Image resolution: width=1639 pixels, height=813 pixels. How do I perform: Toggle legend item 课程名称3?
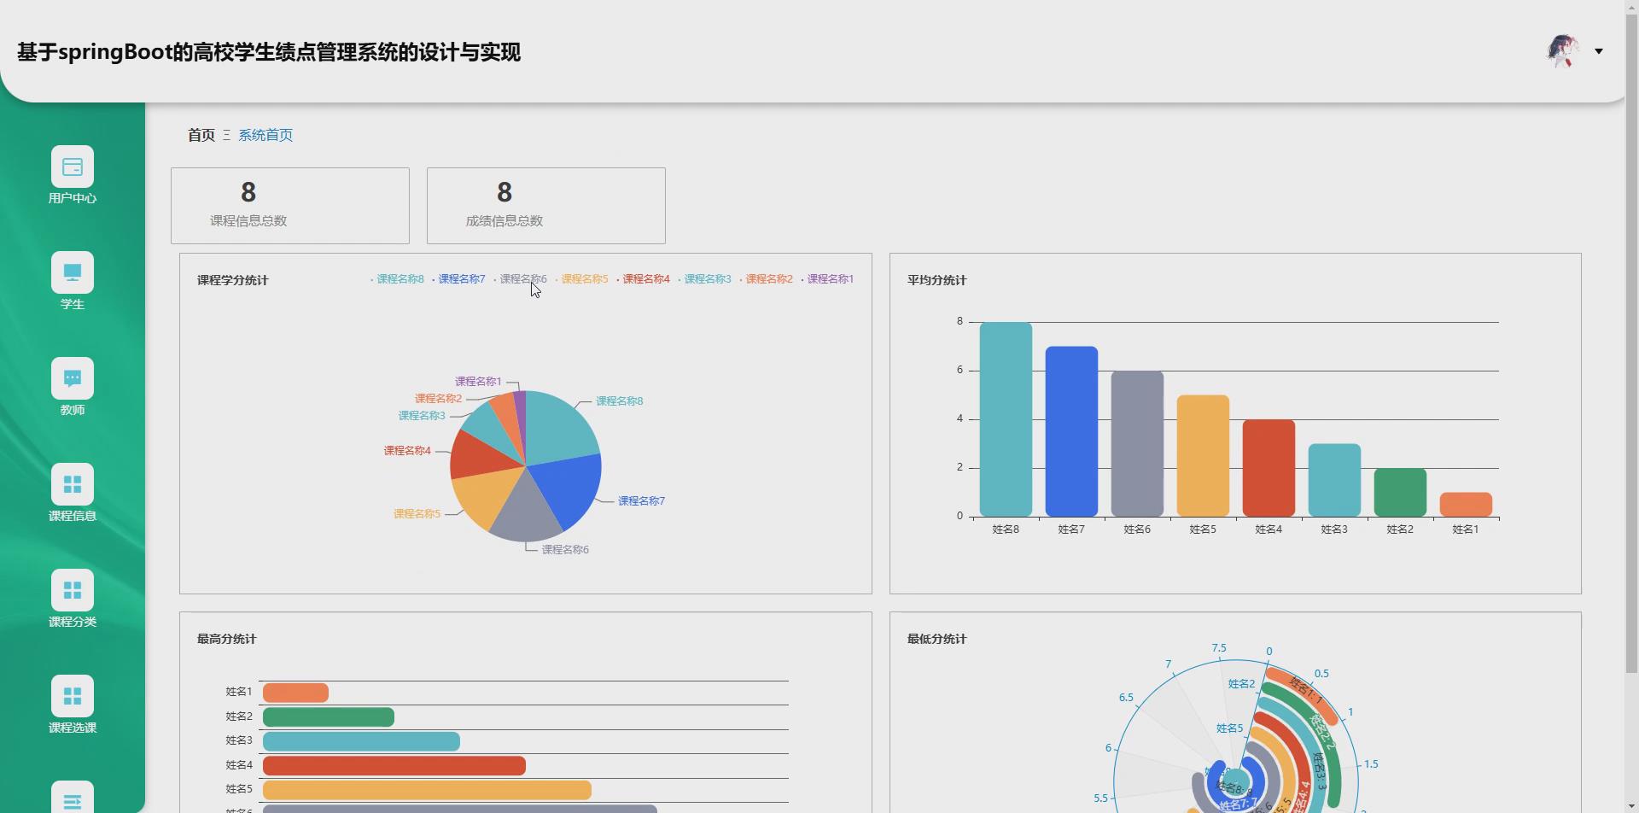click(705, 279)
